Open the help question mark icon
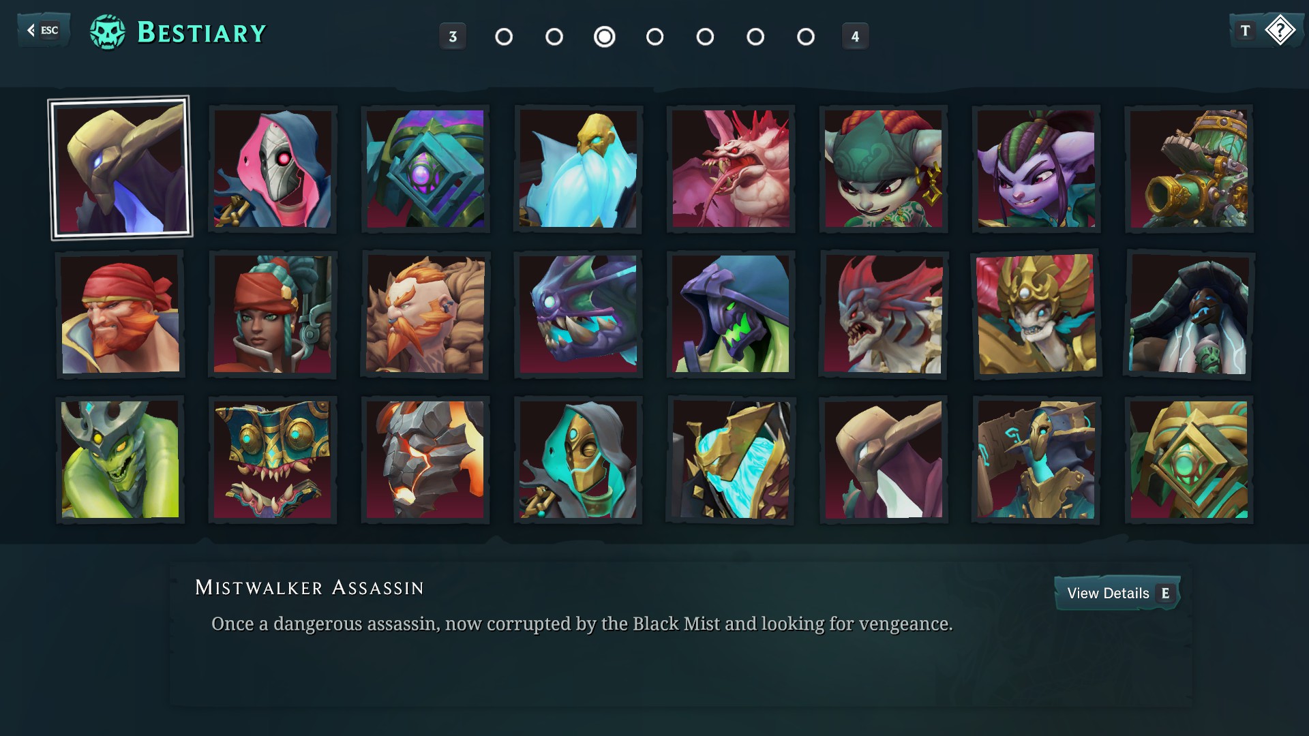Image resolution: width=1309 pixels, height=736 pixels. click(x=1280, y=30)
